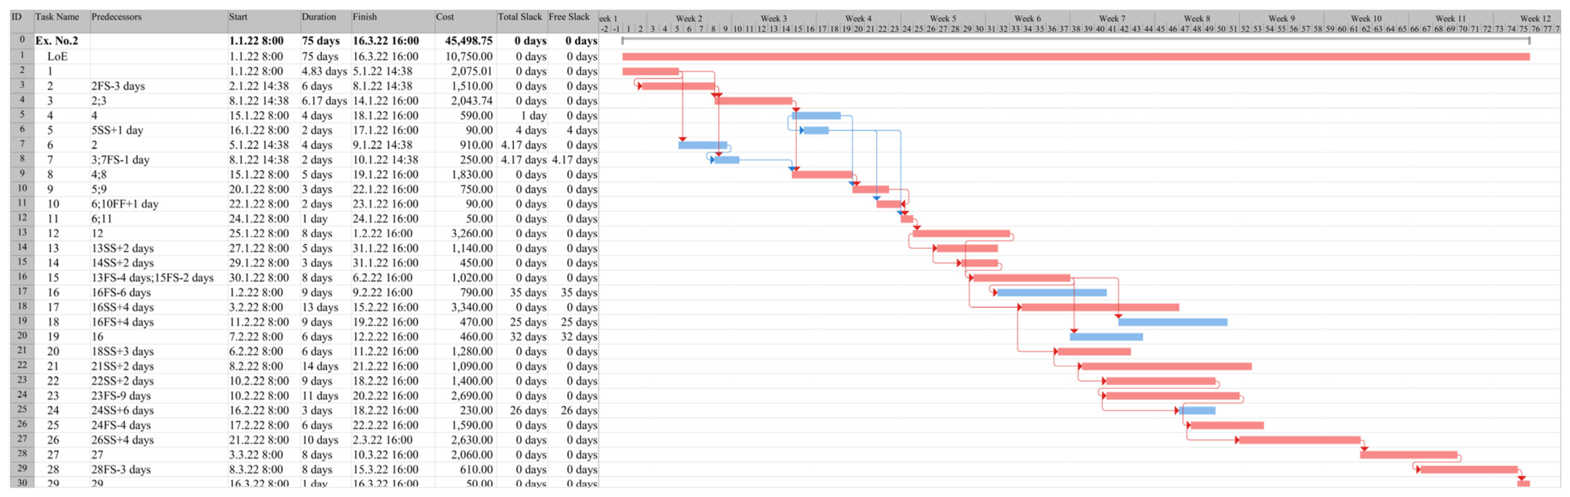The width and height of the screenshot is (1570, 497).
Task: Select the Gantt bar for the 610.00 cost row
Action: click(x=1469, y=470)
